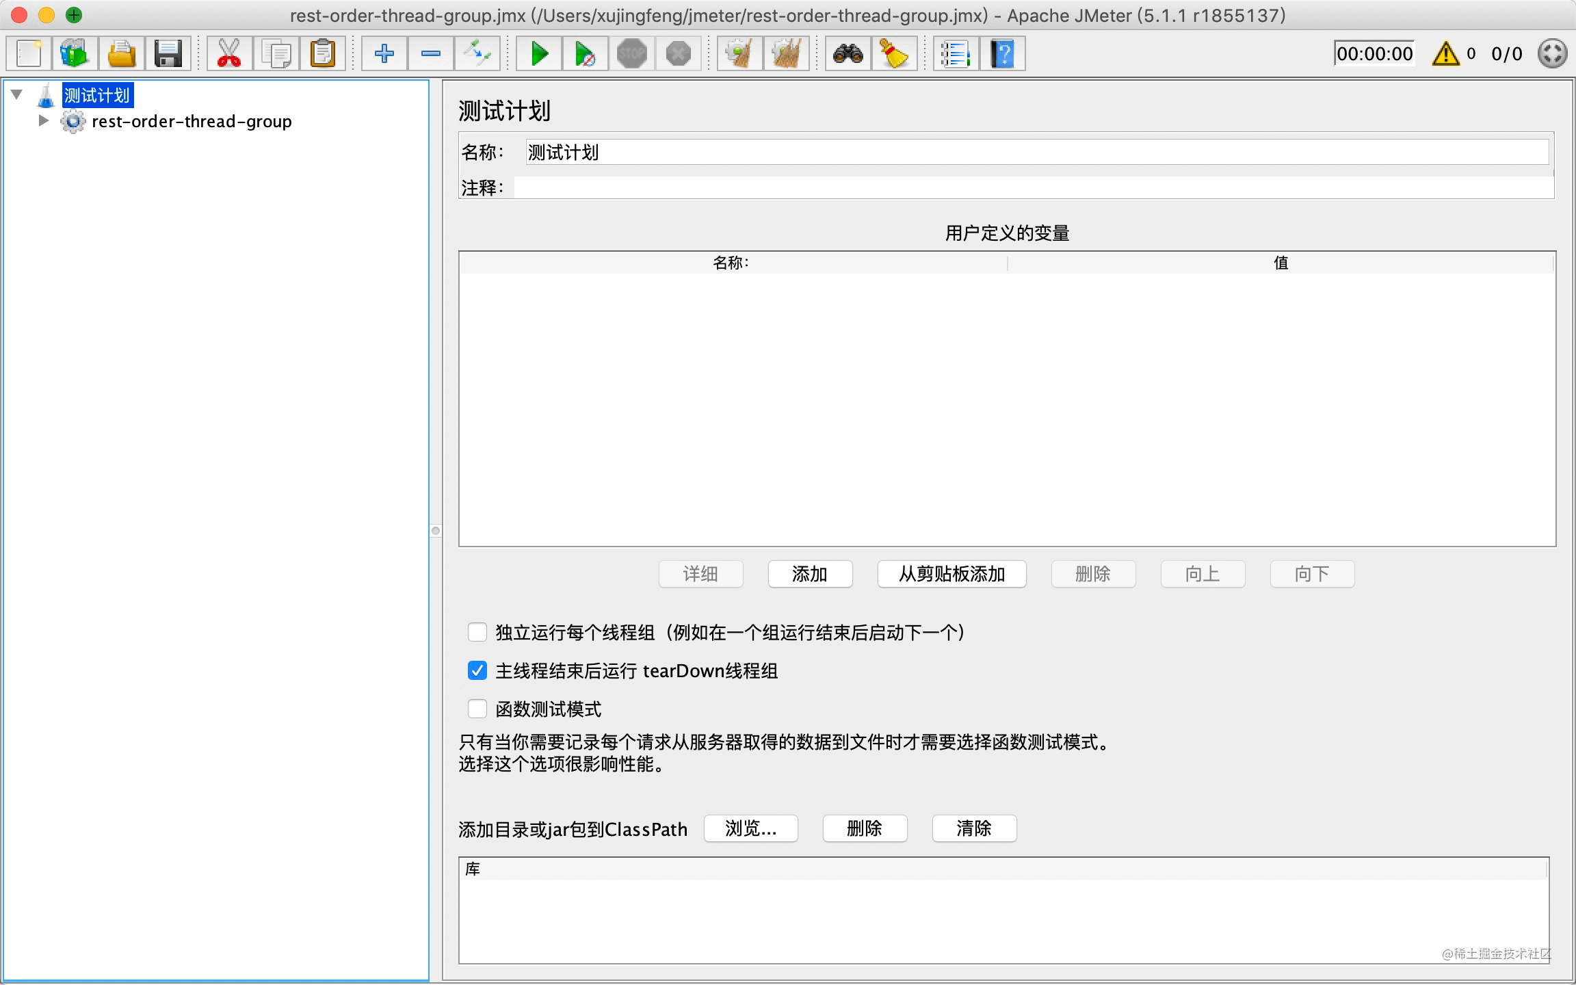Click the blue plus Expand All icon
Image resolution: width=1576 pixels, height=985 pixels.
[384, 53]
